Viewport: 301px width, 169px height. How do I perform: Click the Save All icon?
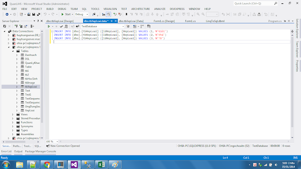tap(39, 15)
